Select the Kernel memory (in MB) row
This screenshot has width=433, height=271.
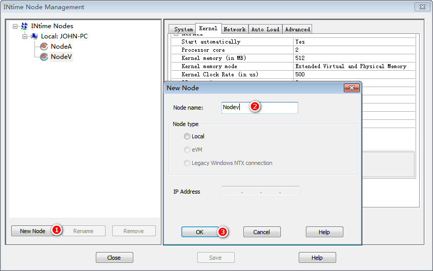click(x=293, y=58)
